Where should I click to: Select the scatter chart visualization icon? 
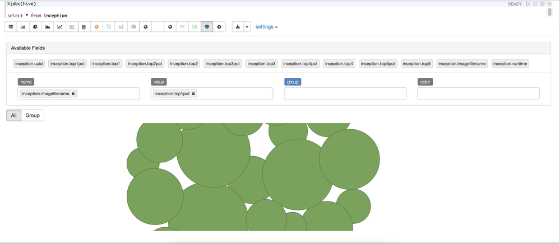coord(72,27)
